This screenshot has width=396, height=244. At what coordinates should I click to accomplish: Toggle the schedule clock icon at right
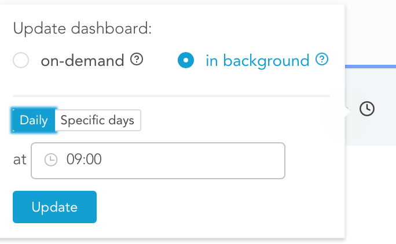(367, 109)
